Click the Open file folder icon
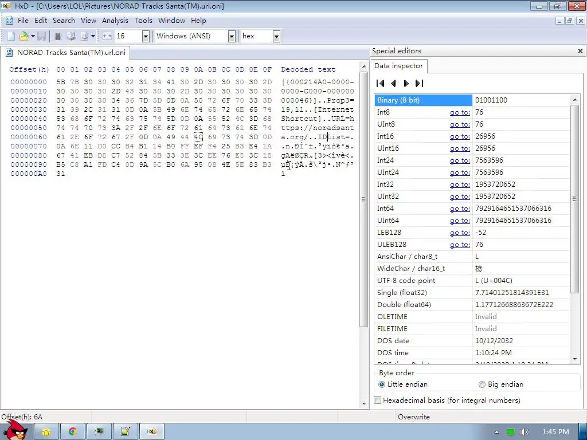This screenshot has height=440, width=587. click(x=24, y=36)
